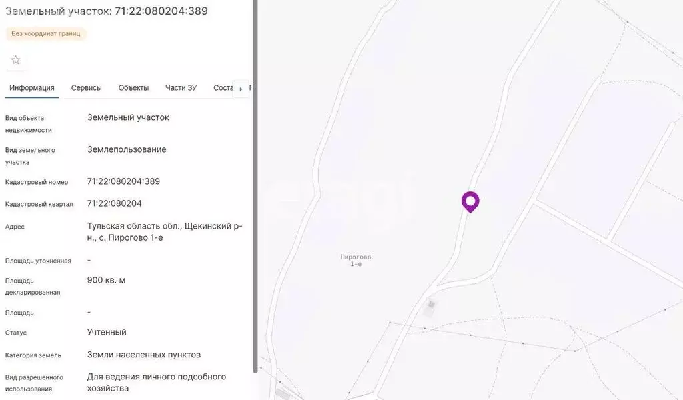Click the panel vertical scrollbar

(x=255, y=186)
